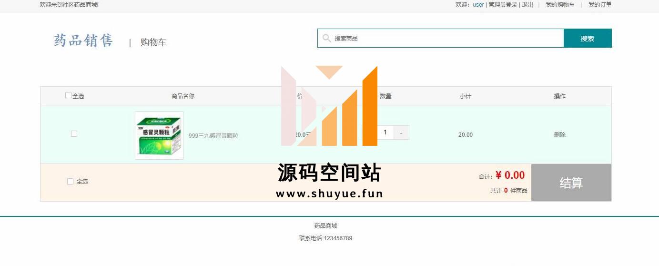Viewport: 659px width, 266px height.
Task: Click the search magnifier icon
Action: click(326, 38)
